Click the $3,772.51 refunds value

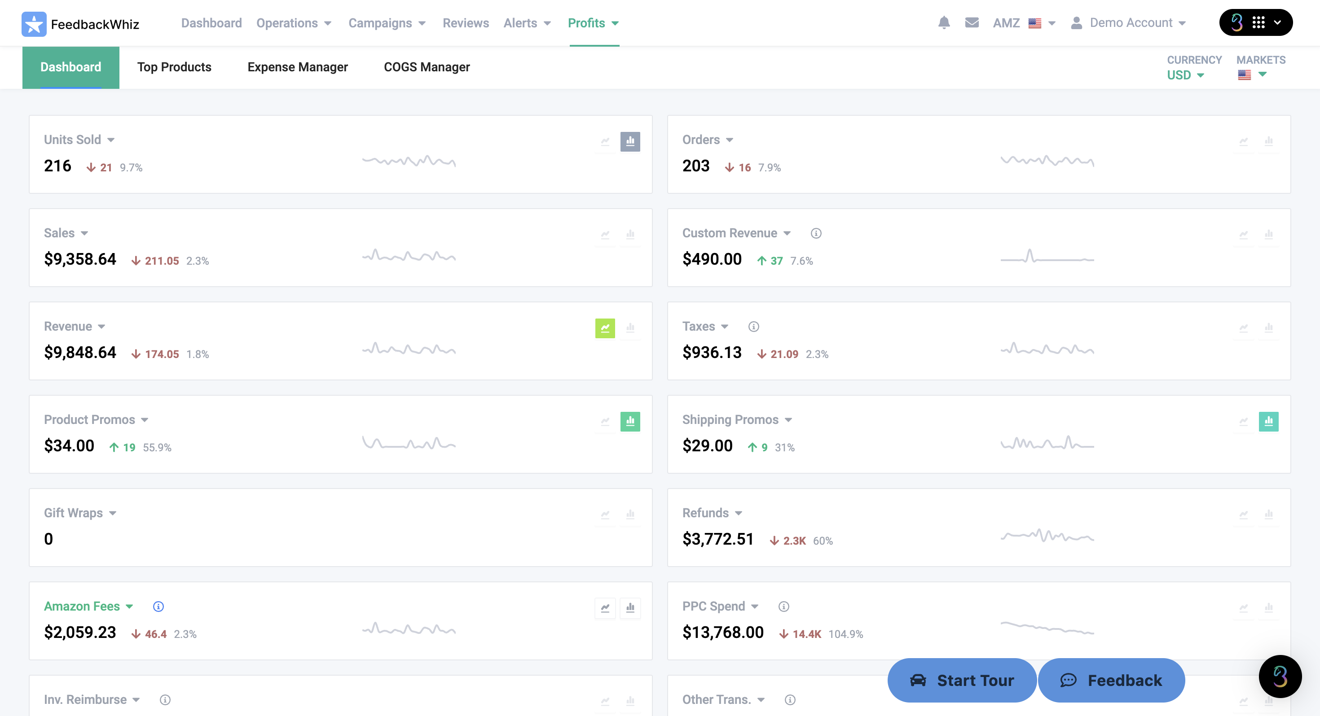coord(718,539)
